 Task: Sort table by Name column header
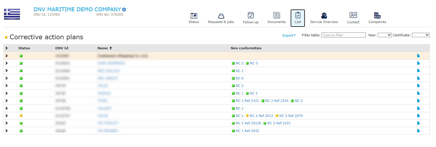105,48
